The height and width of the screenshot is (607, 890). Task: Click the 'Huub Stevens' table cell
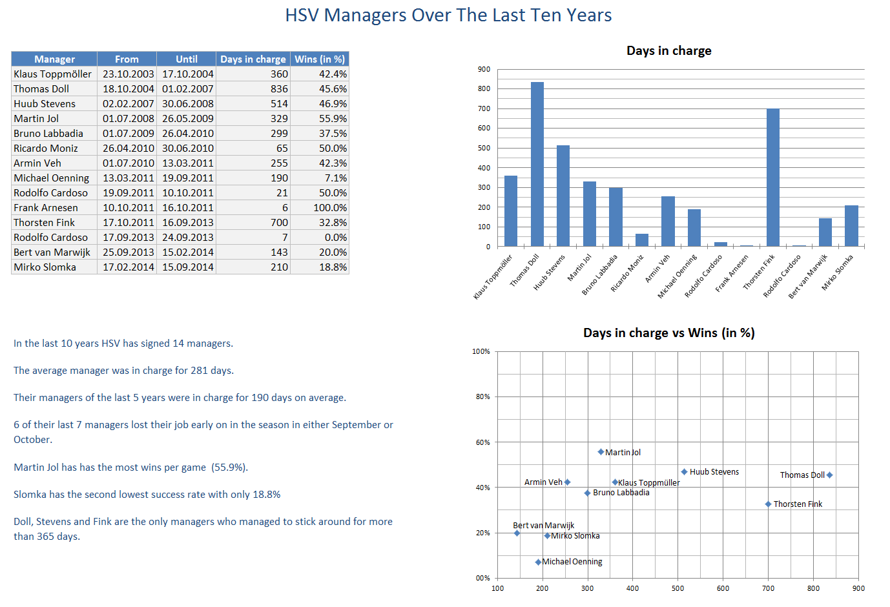(x=54, y=103)
